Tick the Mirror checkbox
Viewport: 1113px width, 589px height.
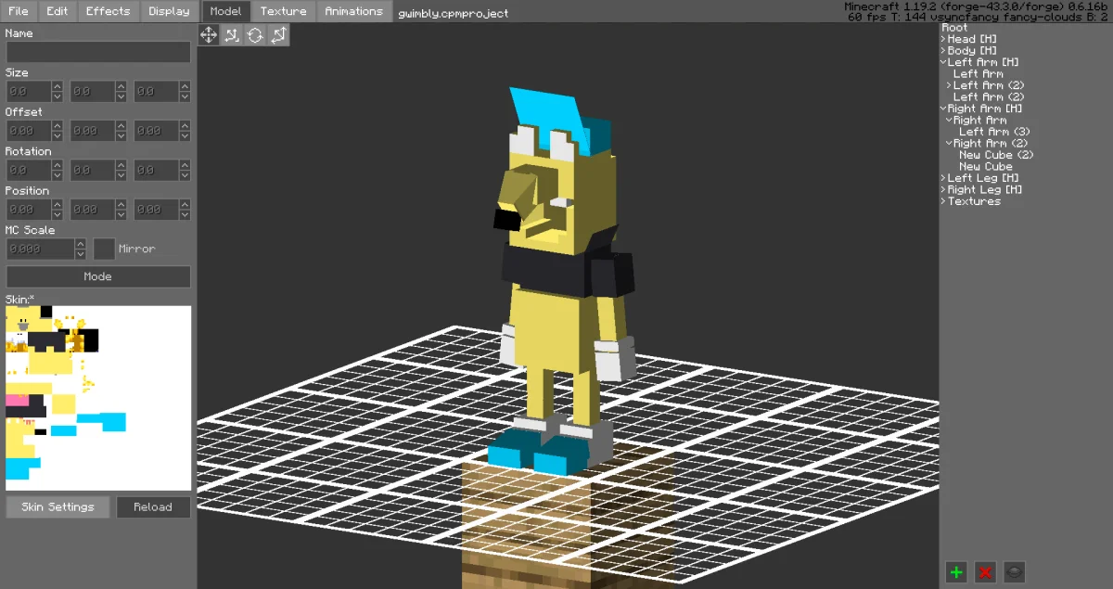[x=104, y=249]
